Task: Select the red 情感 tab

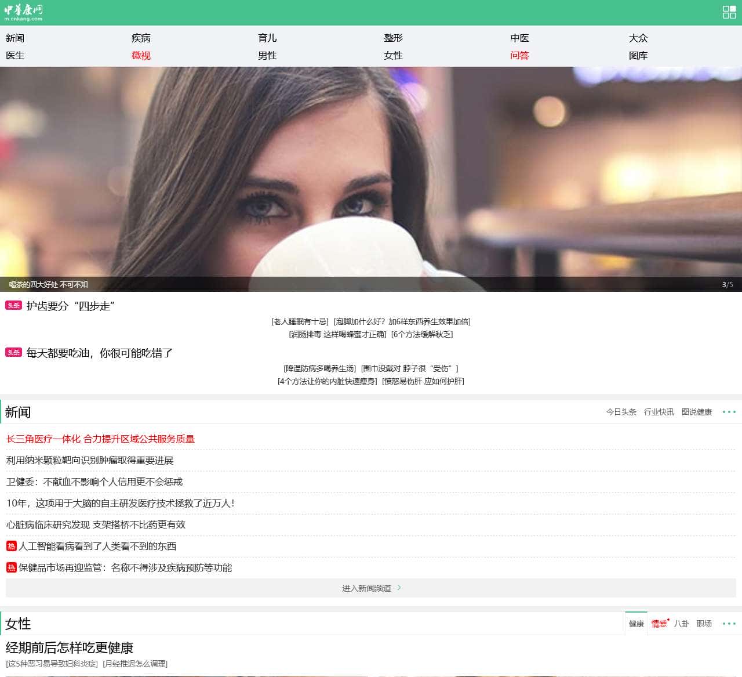Action: tap(659, 624)
